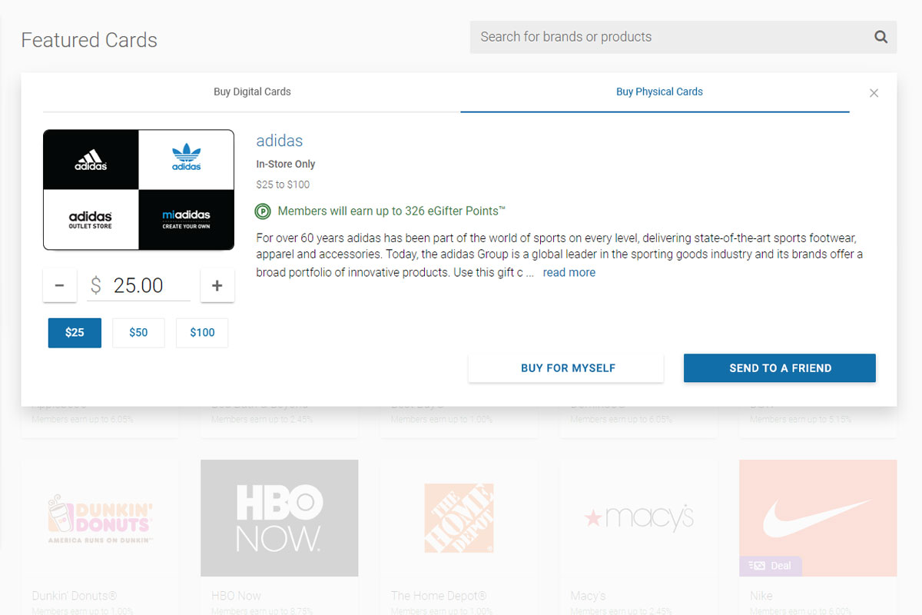This screenshot has height=615, width=922.
Task: Decrease amount with minus button
Action: click(x=59, y=285)
